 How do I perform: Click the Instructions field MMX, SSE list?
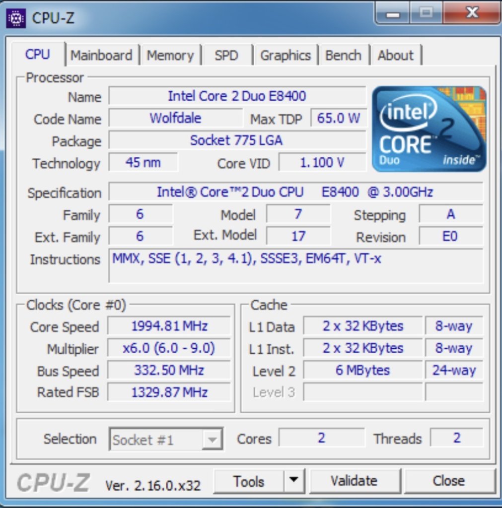point(295,265)
